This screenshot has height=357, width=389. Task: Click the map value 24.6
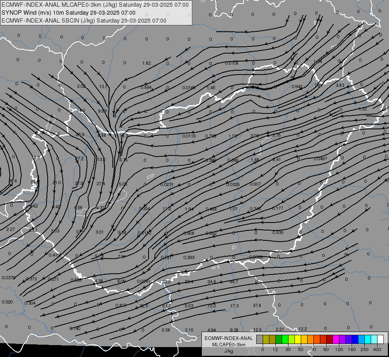click(212, 282)
